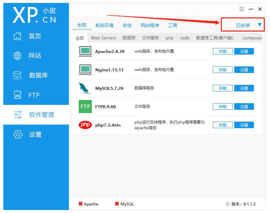Filter by Web Servers sub-tab
270x213 pixels.
[x=103, y=38]
